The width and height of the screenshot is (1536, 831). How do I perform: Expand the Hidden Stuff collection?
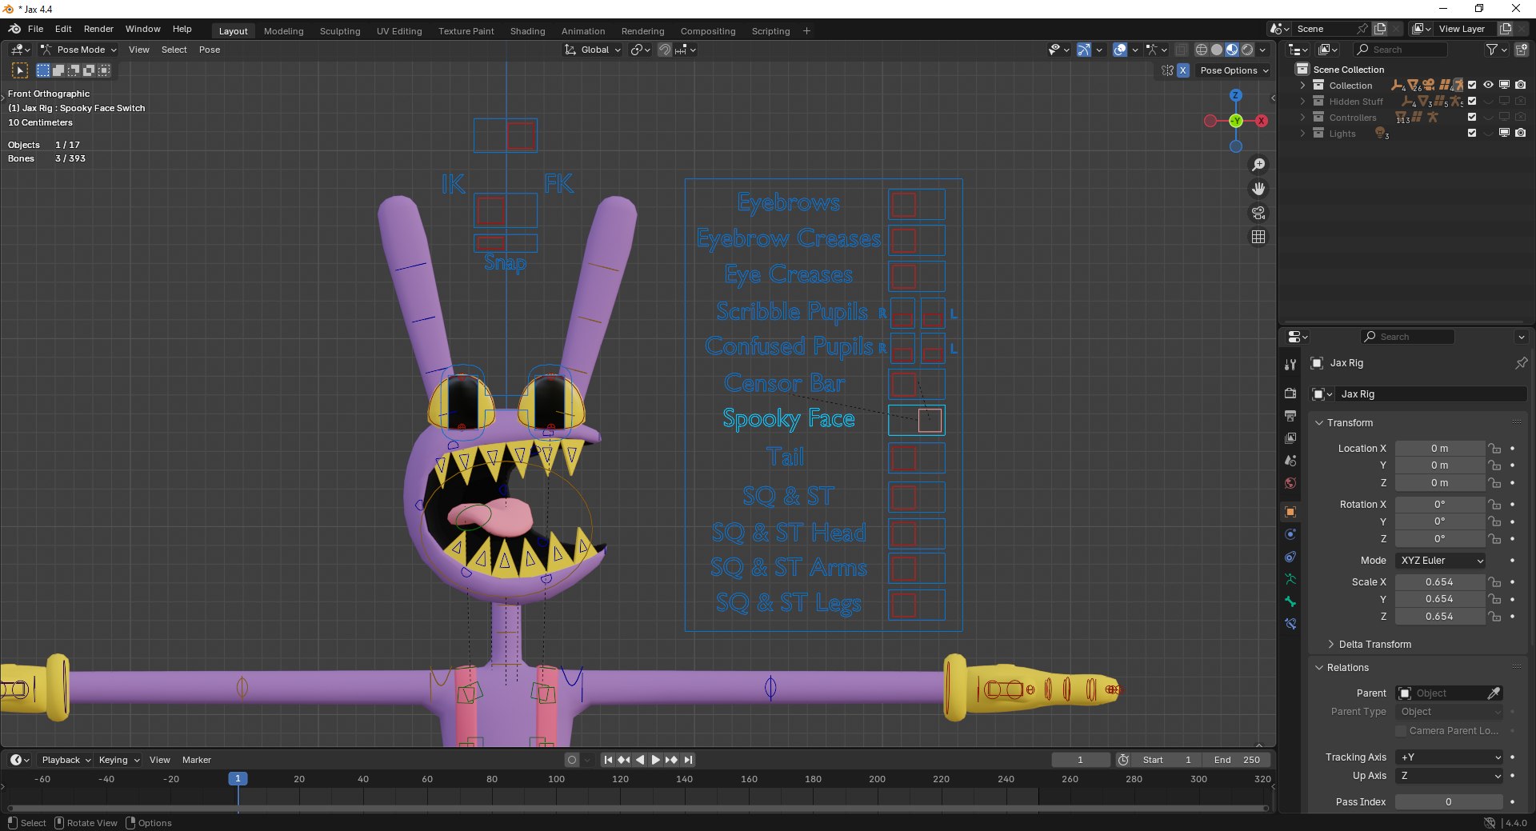[x=1302, y=101]
